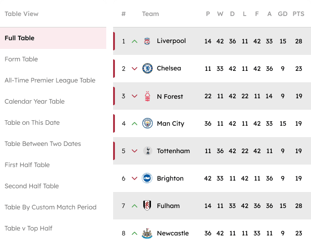Open the Brighton team link

(x=170, y=178)
